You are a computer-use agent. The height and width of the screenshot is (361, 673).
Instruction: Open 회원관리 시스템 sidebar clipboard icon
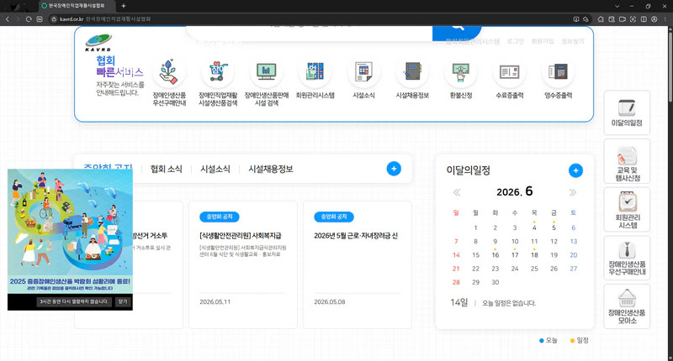click(627, 210)
